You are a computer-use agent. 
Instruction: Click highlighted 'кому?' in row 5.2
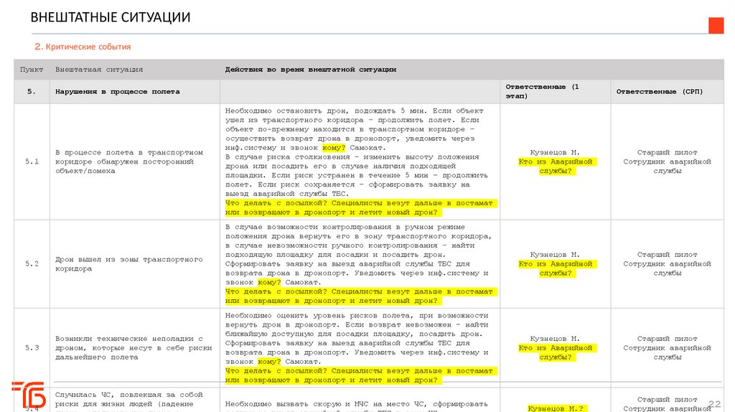[269, 282]
